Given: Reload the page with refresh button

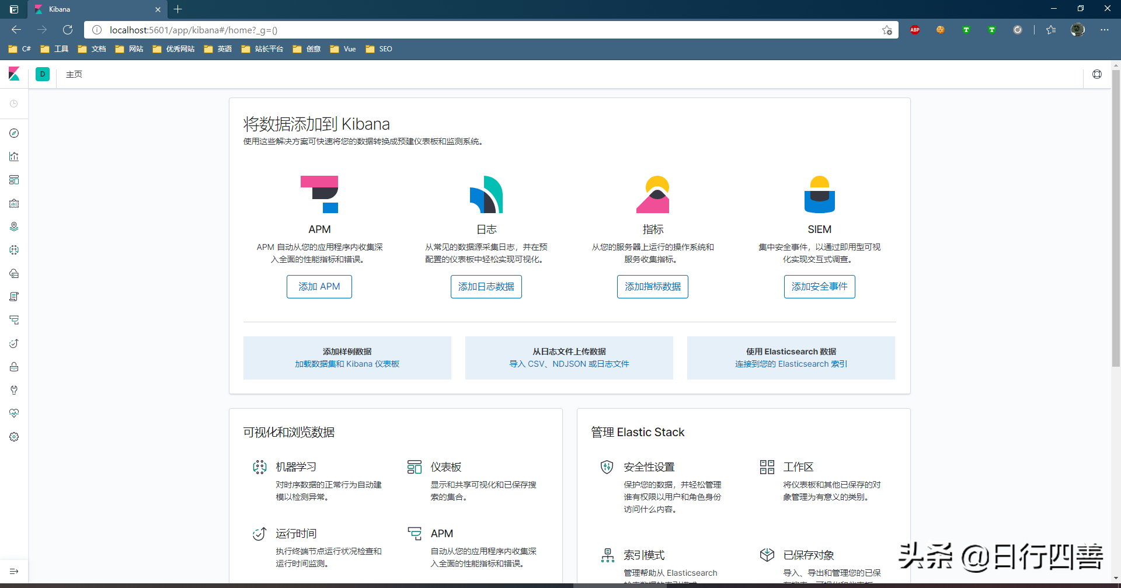Looking at the screenshot, I should pyautogui.click(x=68, y=30).
